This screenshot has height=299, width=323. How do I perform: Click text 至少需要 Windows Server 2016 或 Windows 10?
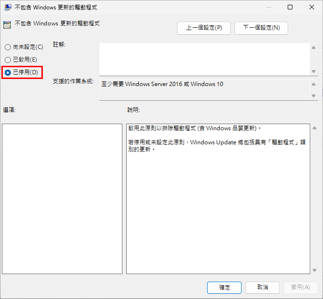162,84
